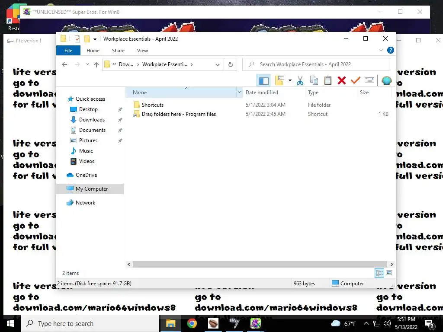Open the File ribbon tab
The height and width of the screenshot is (332, 443).
point(68,51)
